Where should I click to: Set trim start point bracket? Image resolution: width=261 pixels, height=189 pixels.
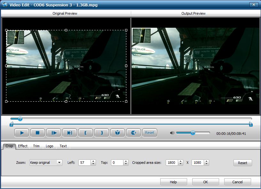(x=85, y=133)
